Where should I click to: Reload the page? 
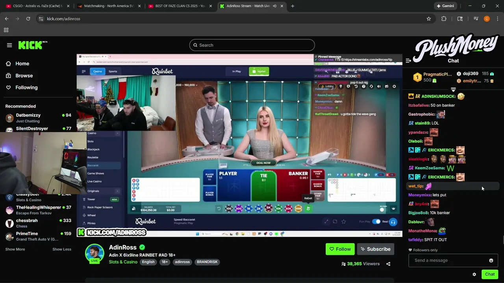click(x=28, y=18)
